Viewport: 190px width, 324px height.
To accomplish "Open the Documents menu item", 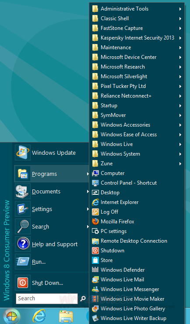I will [52, 191].
